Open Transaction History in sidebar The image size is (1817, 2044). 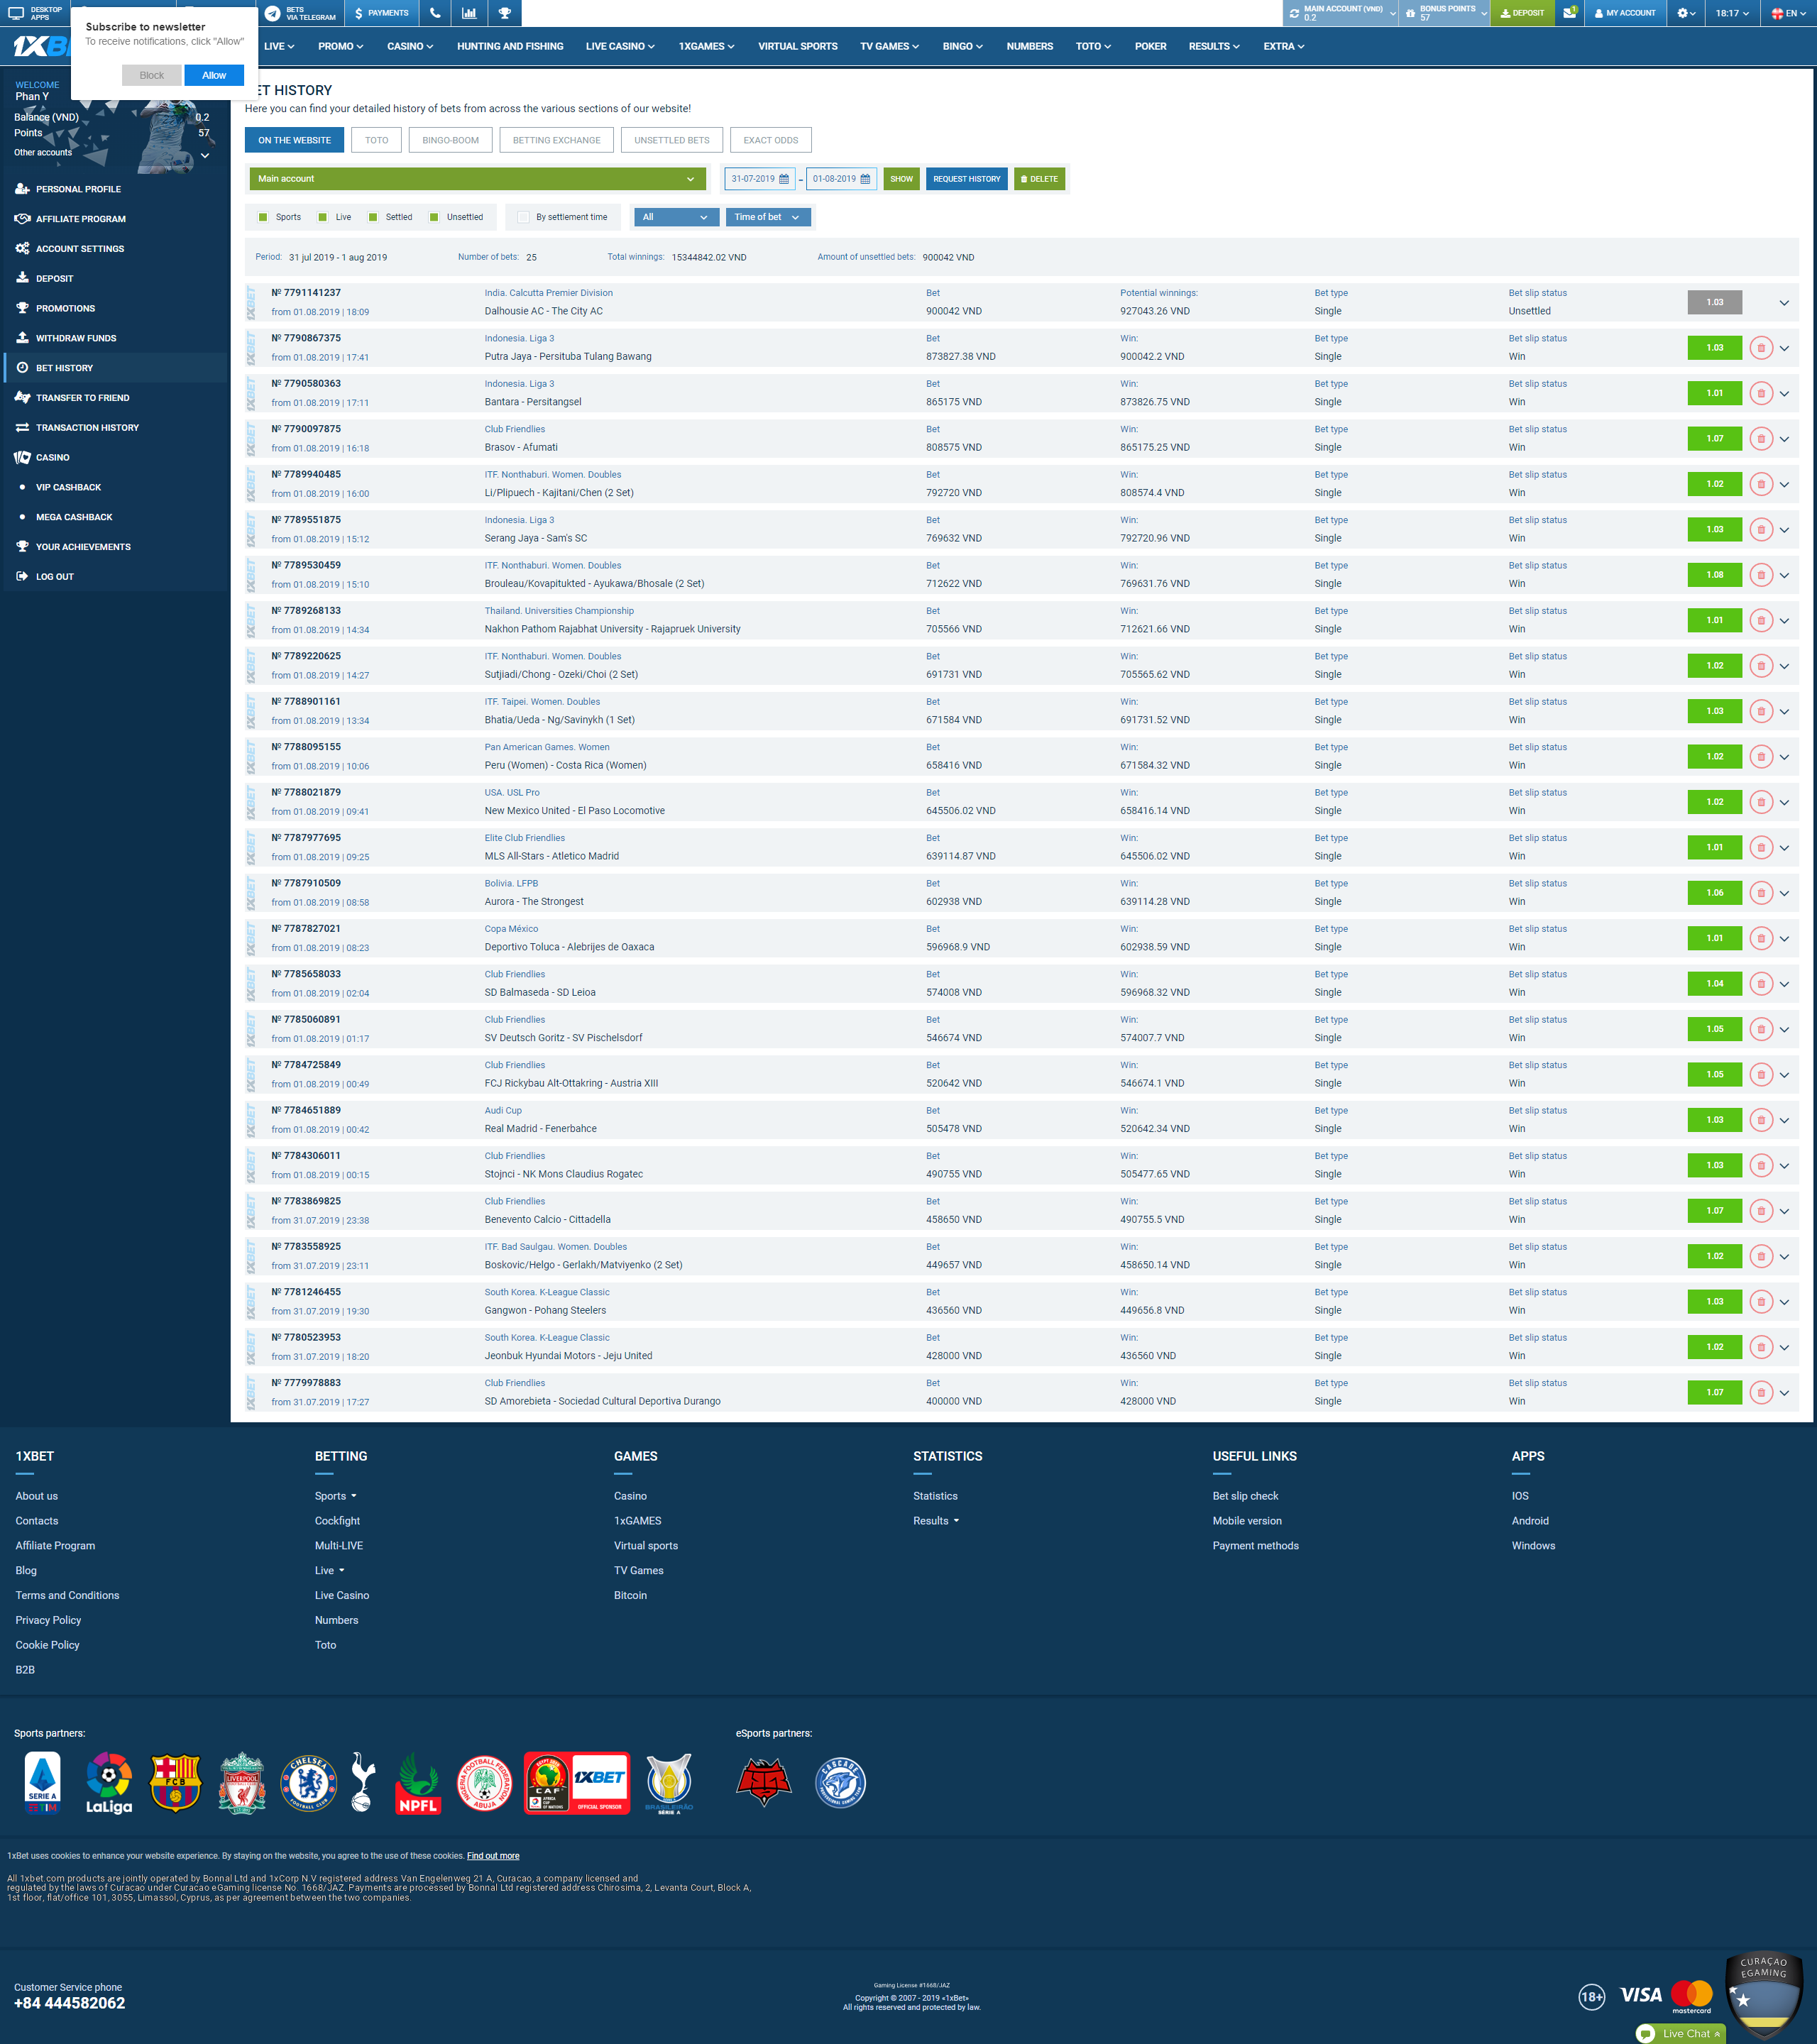click(x=87, y=427)
